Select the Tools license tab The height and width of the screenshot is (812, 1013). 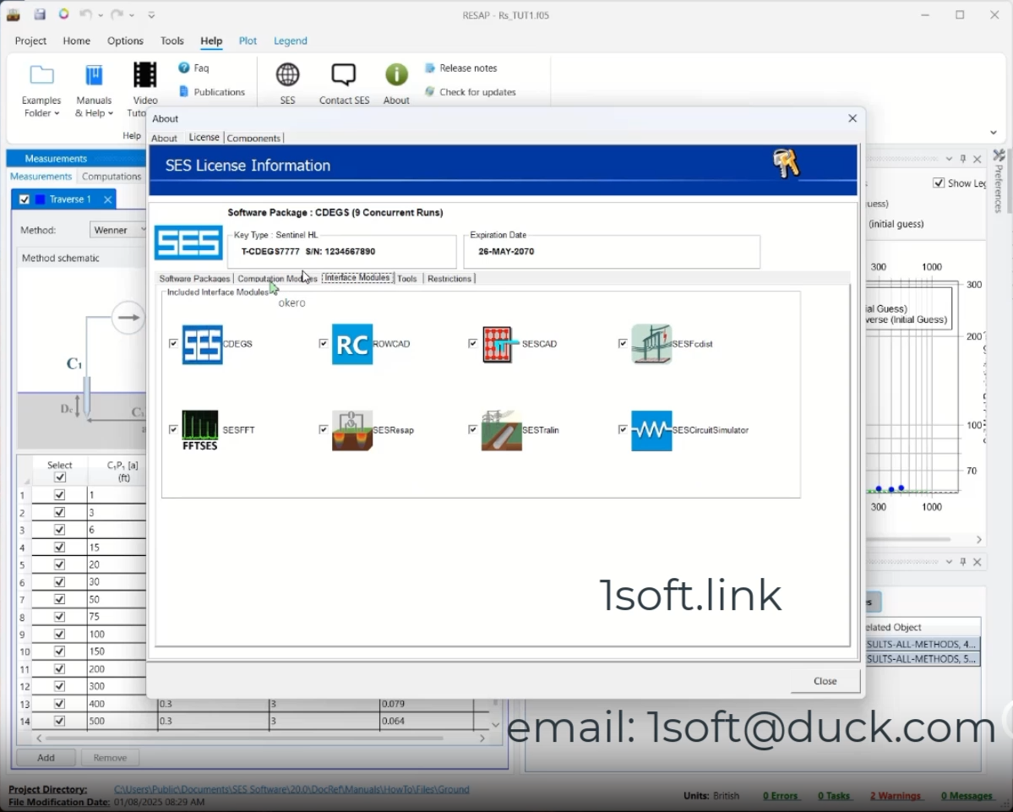coord(407,279)
